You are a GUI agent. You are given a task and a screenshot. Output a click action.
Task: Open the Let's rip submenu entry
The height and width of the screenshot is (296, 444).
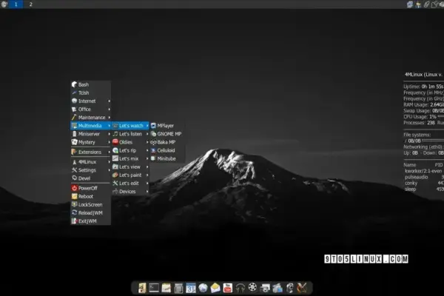pos(130,150)
